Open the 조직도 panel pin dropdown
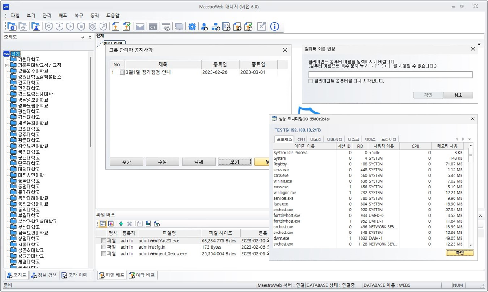This screenshot has width=488, height=292. 83,37
